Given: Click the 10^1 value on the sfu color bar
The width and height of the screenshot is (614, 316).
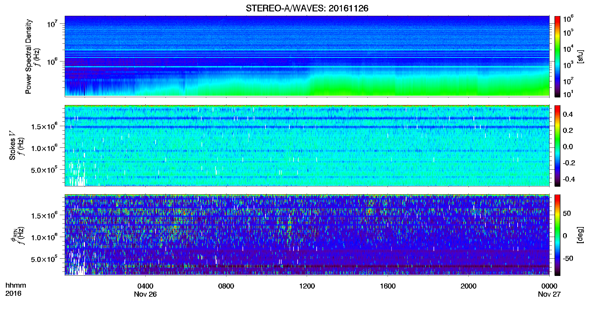Looking at the screenshot, I should point(568,94).
